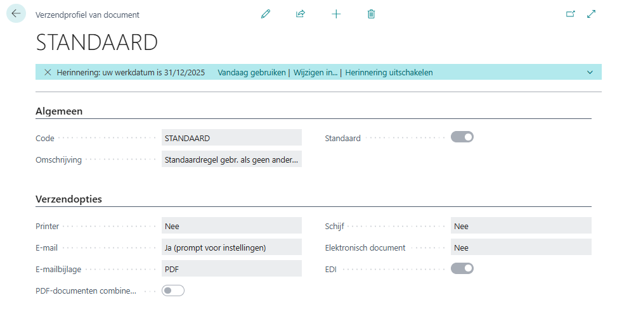
Task: Click the Vandaag gebruiken link
Action: pyautogui.click(x=252, y=72)
